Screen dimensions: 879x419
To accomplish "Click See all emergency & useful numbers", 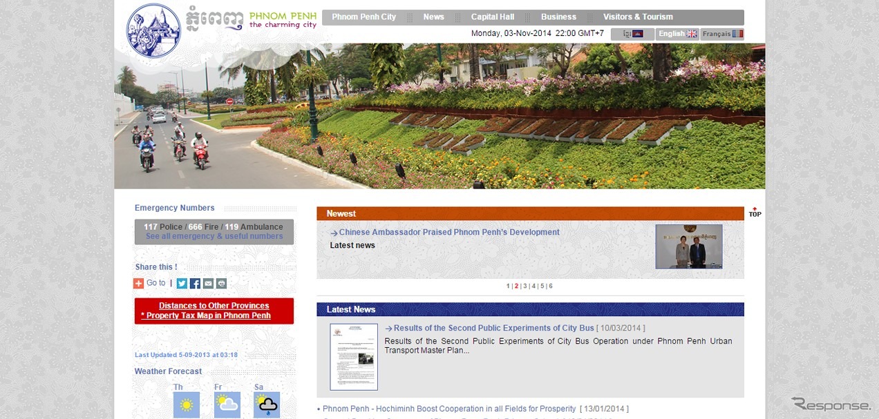I will click(214, 236).
